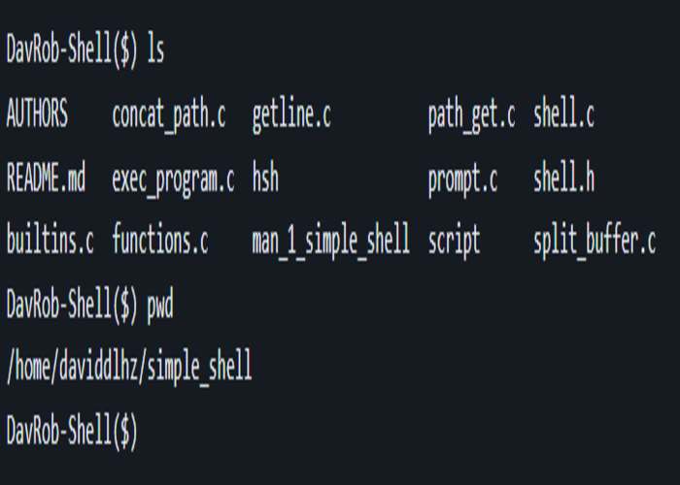The image size is (680, 485).
Task: Click the first DavRob-Shell($) prompt text
Action: coord(72,52)
